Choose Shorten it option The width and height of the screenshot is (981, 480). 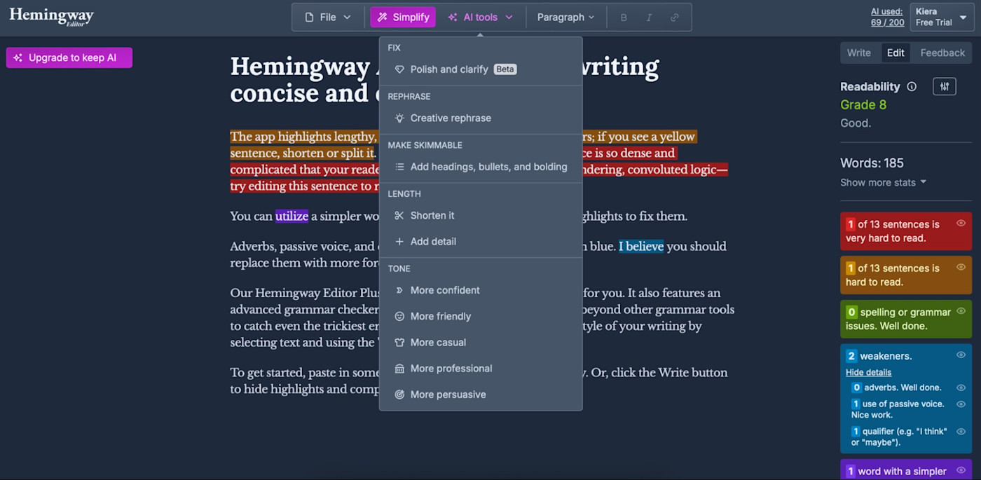point(481,215)
